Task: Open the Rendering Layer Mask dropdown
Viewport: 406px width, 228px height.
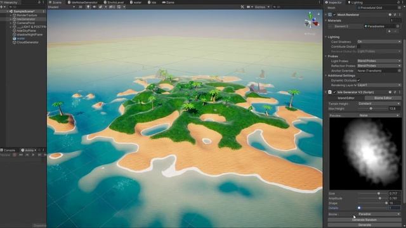Action: pyautogui.click(x=379, y=85)
